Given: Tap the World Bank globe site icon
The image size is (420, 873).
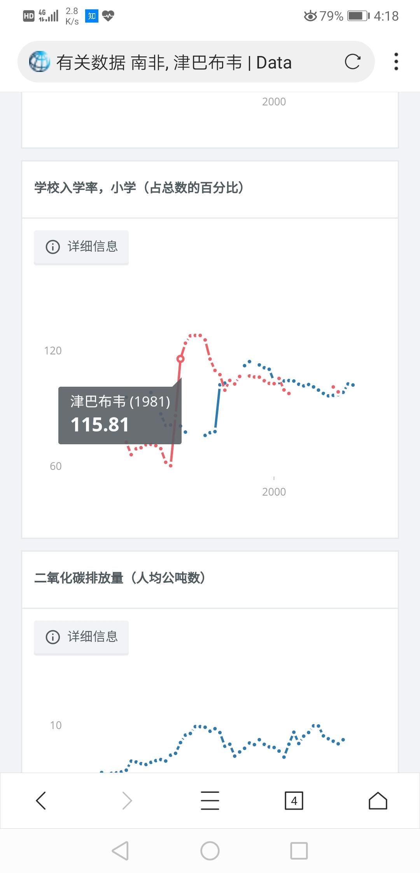Looking at the screenshot, I should [x=39, y=62].
